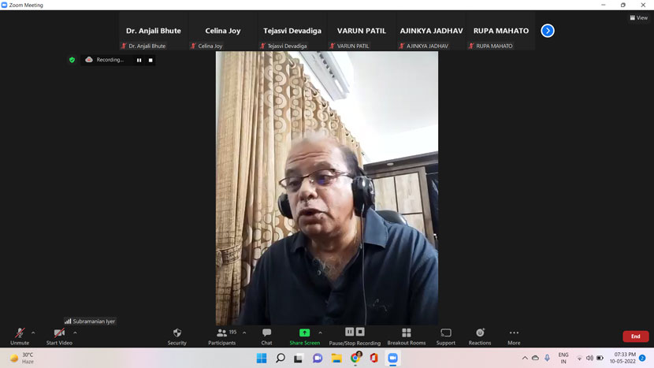Stop recording using the top stop button
The image size is (654, 368).
pyautogui.click(x=150, y=60)
